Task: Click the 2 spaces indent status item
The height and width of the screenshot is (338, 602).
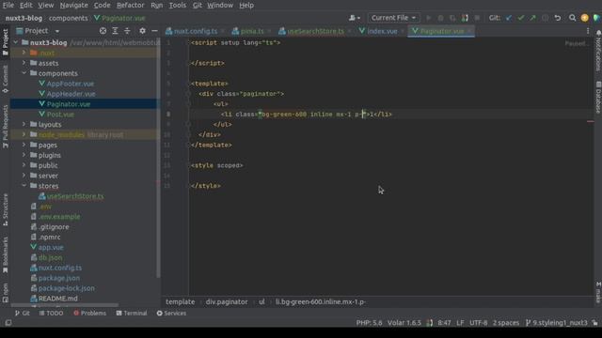Action: [x=506, y=323]
